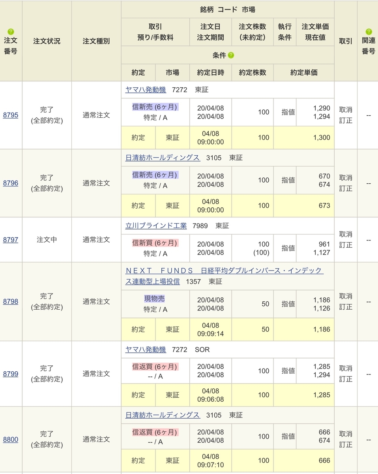Click execution price 666 in order 8800
378x474 pixels.
tap(324, 461)
